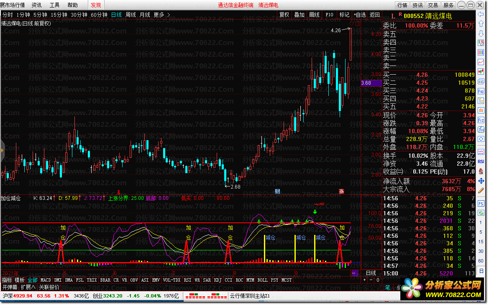Click the 笔 tab under trade list
This screenshot has height=305, width=489.
coord(388,287)
